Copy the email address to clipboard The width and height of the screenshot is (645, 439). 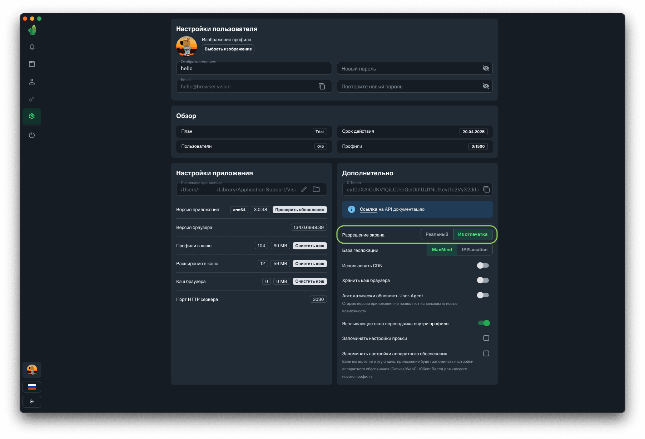tap(322, 87)
